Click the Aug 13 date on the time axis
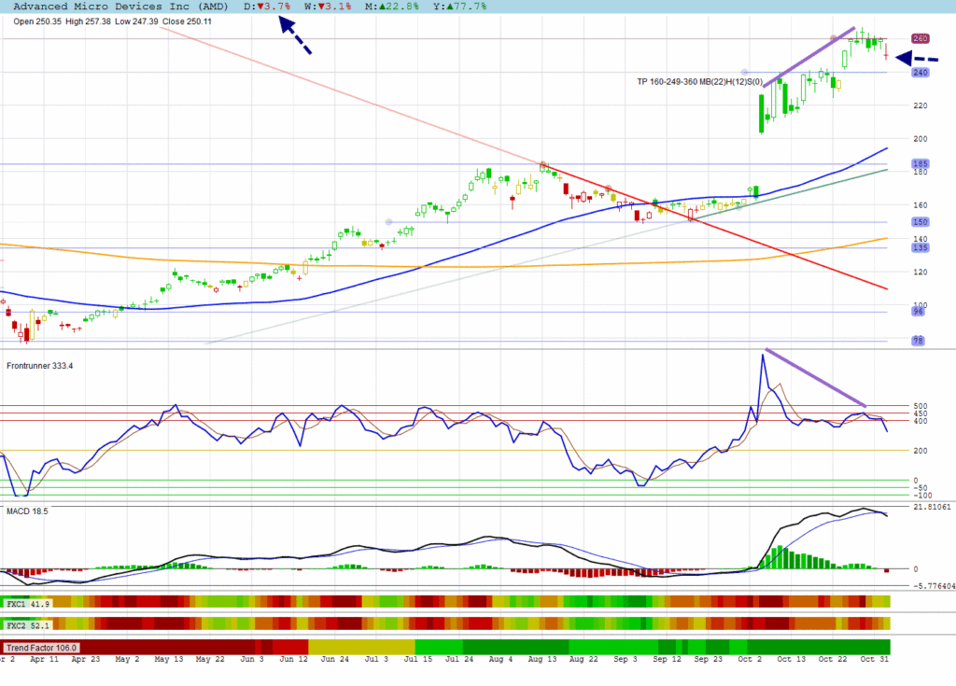Image resolution: width=956 pixels, height=686 pixels. point(541,658)
